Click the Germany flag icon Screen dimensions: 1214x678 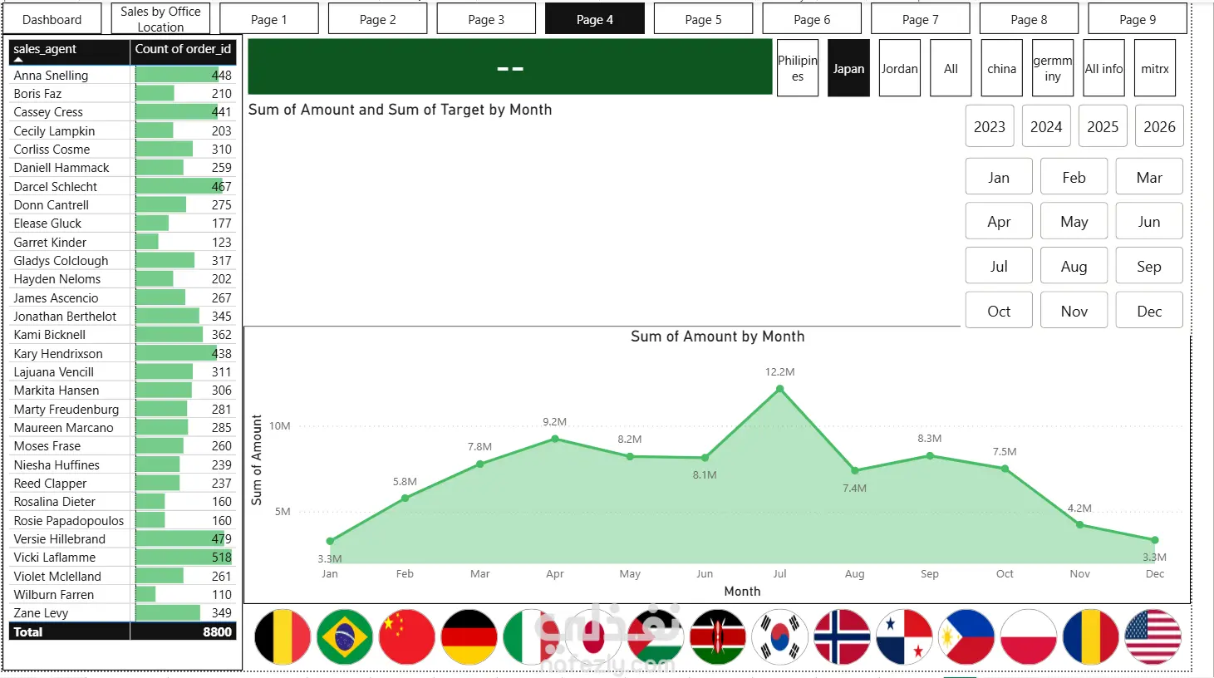click(469, 637)
